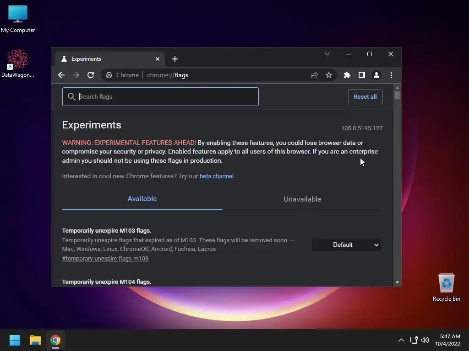Focus the Search flags input field

(x=160, y=97)
